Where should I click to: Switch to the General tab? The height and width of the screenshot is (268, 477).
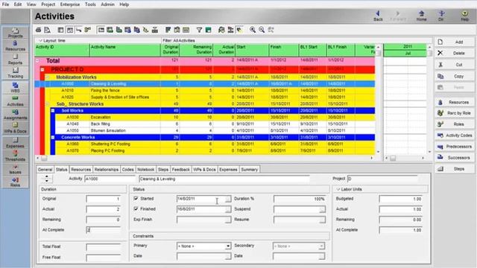(x=45, y=170)
